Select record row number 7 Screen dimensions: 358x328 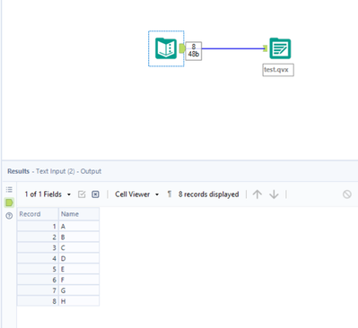(x=38, y=290)
